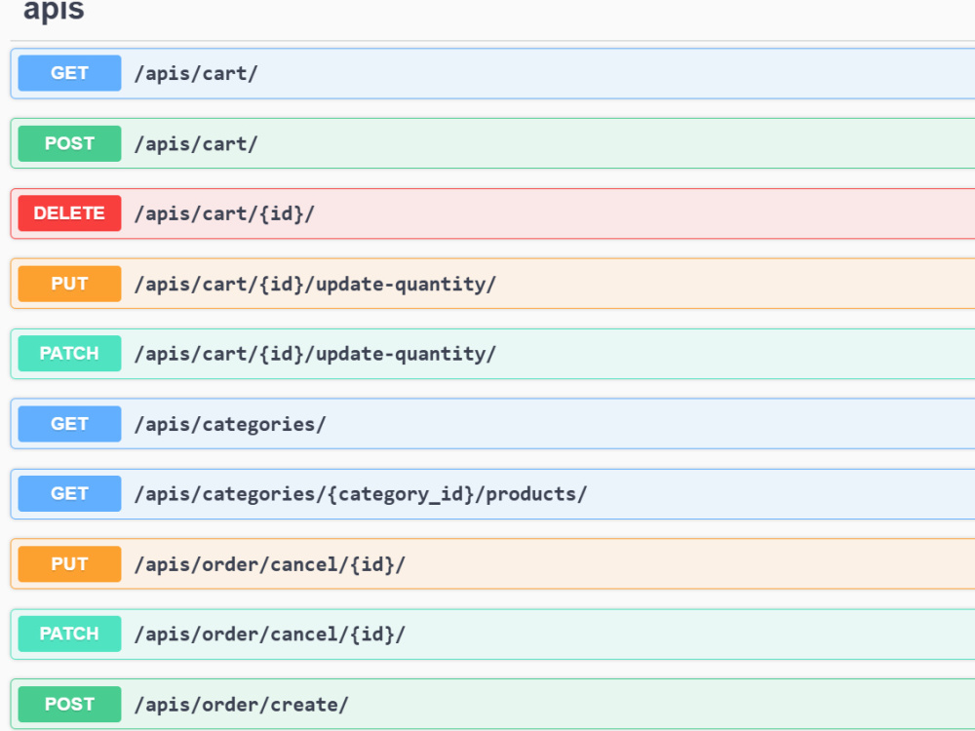Open GET /apis/categories/{category_id}/products/ endpoint
The image size is (975, 731).
pos(492,494)
